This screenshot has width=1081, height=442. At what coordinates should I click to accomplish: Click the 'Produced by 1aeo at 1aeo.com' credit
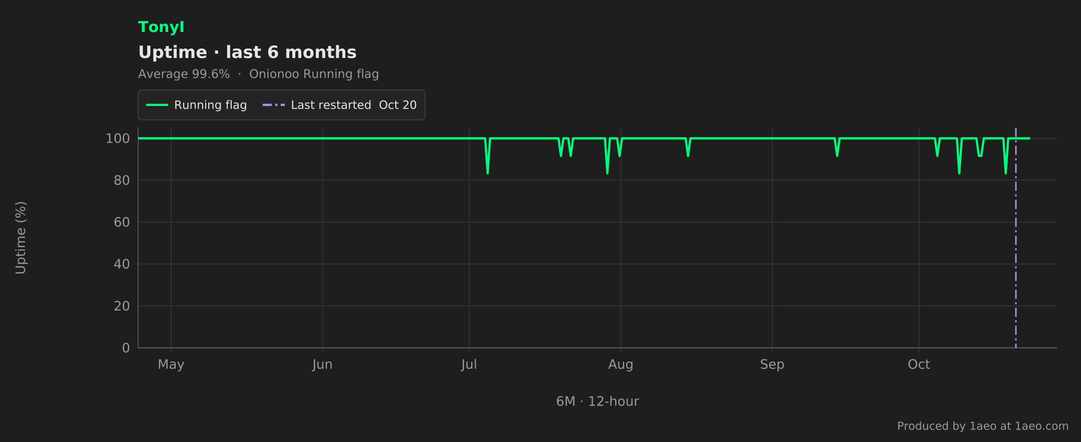[983, 426]
